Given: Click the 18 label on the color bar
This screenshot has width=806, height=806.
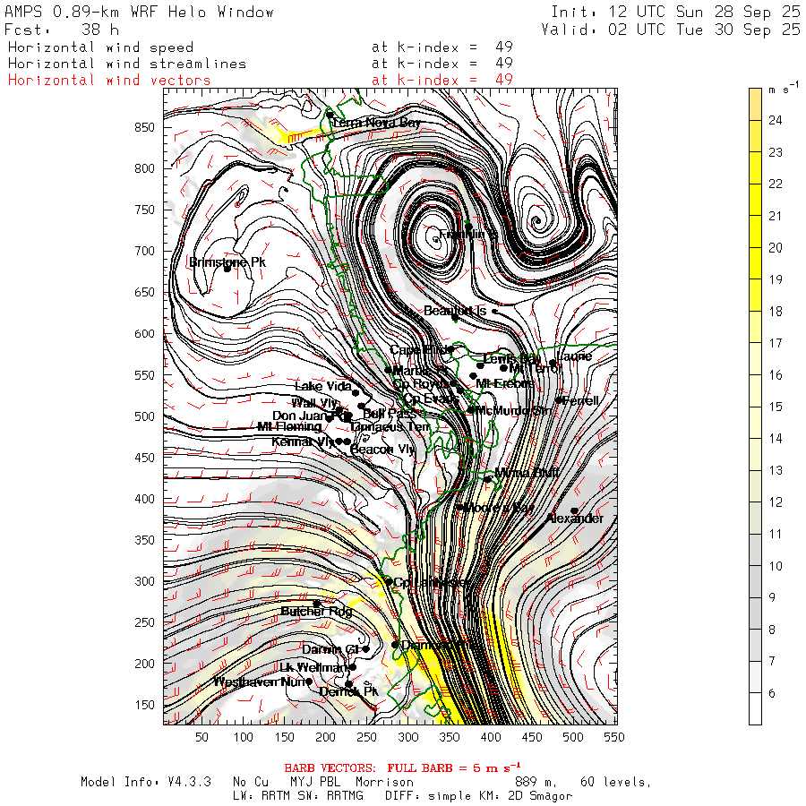Looking at the screenshot, I should coord(776,311).
